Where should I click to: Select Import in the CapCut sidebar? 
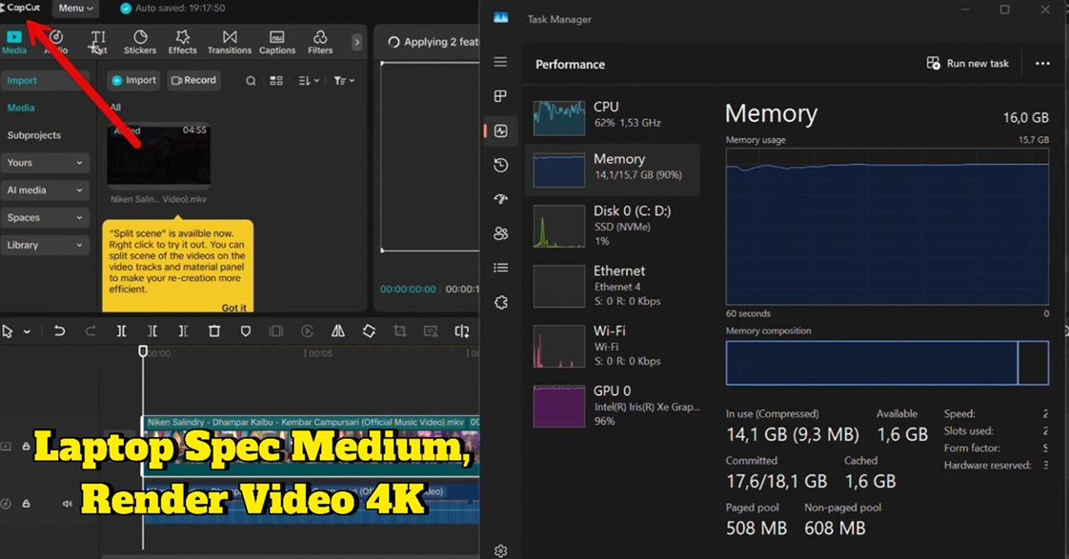click(45, 80)
